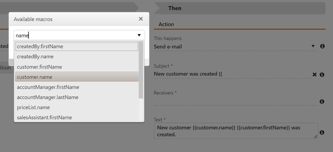This screenshot has width=333, height=152.
Task: Show info for the Text field
Action: [x=322, y=132]
